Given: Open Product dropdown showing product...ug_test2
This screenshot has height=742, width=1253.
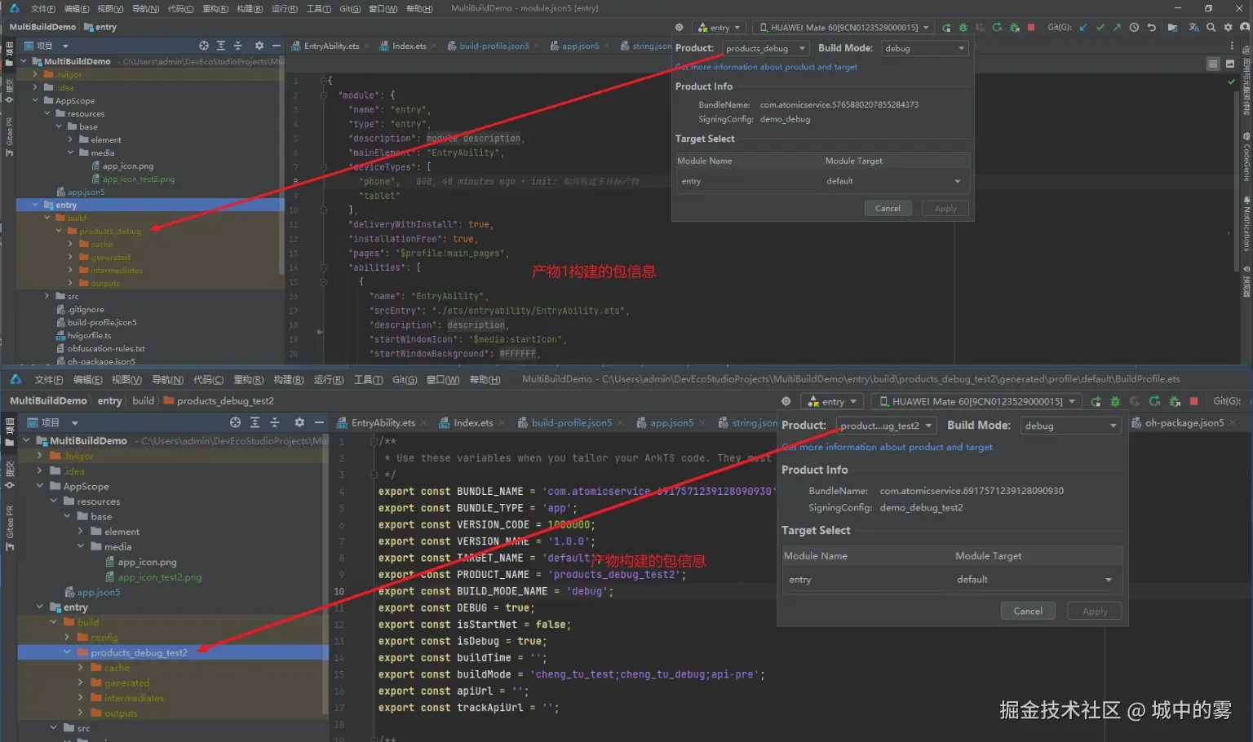Looking at the screenshot, I should click(x=886, y=426).
